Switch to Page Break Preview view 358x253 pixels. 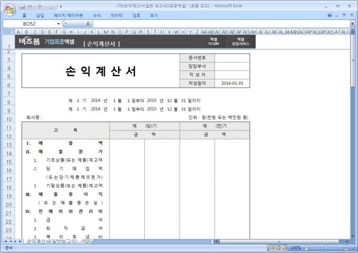[x=284, y=248]
